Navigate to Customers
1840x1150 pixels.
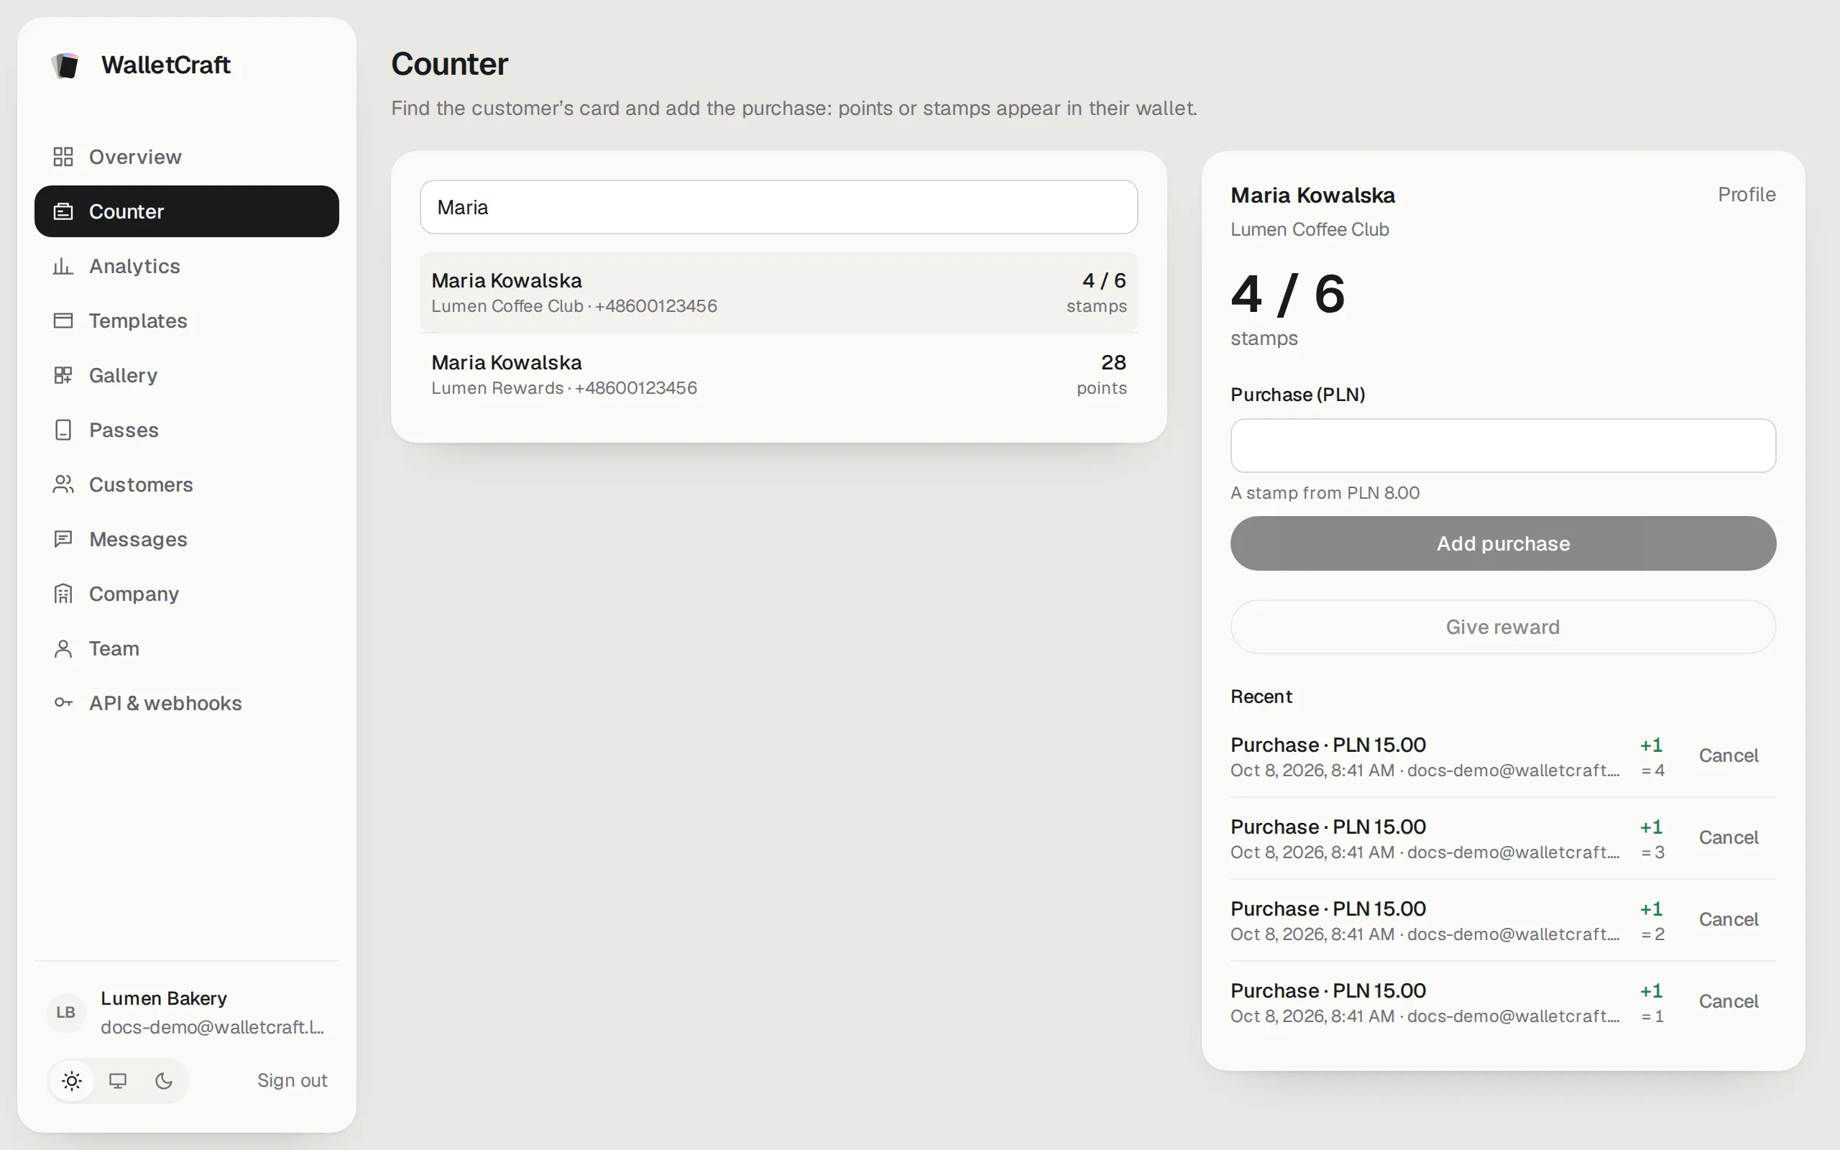click(186, 484)
